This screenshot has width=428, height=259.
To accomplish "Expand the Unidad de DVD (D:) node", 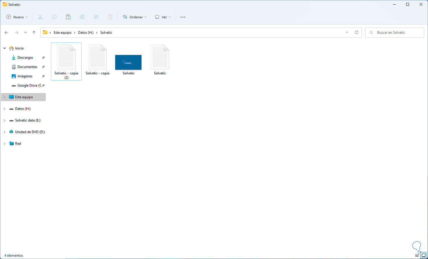I will [x=5, y=132].
